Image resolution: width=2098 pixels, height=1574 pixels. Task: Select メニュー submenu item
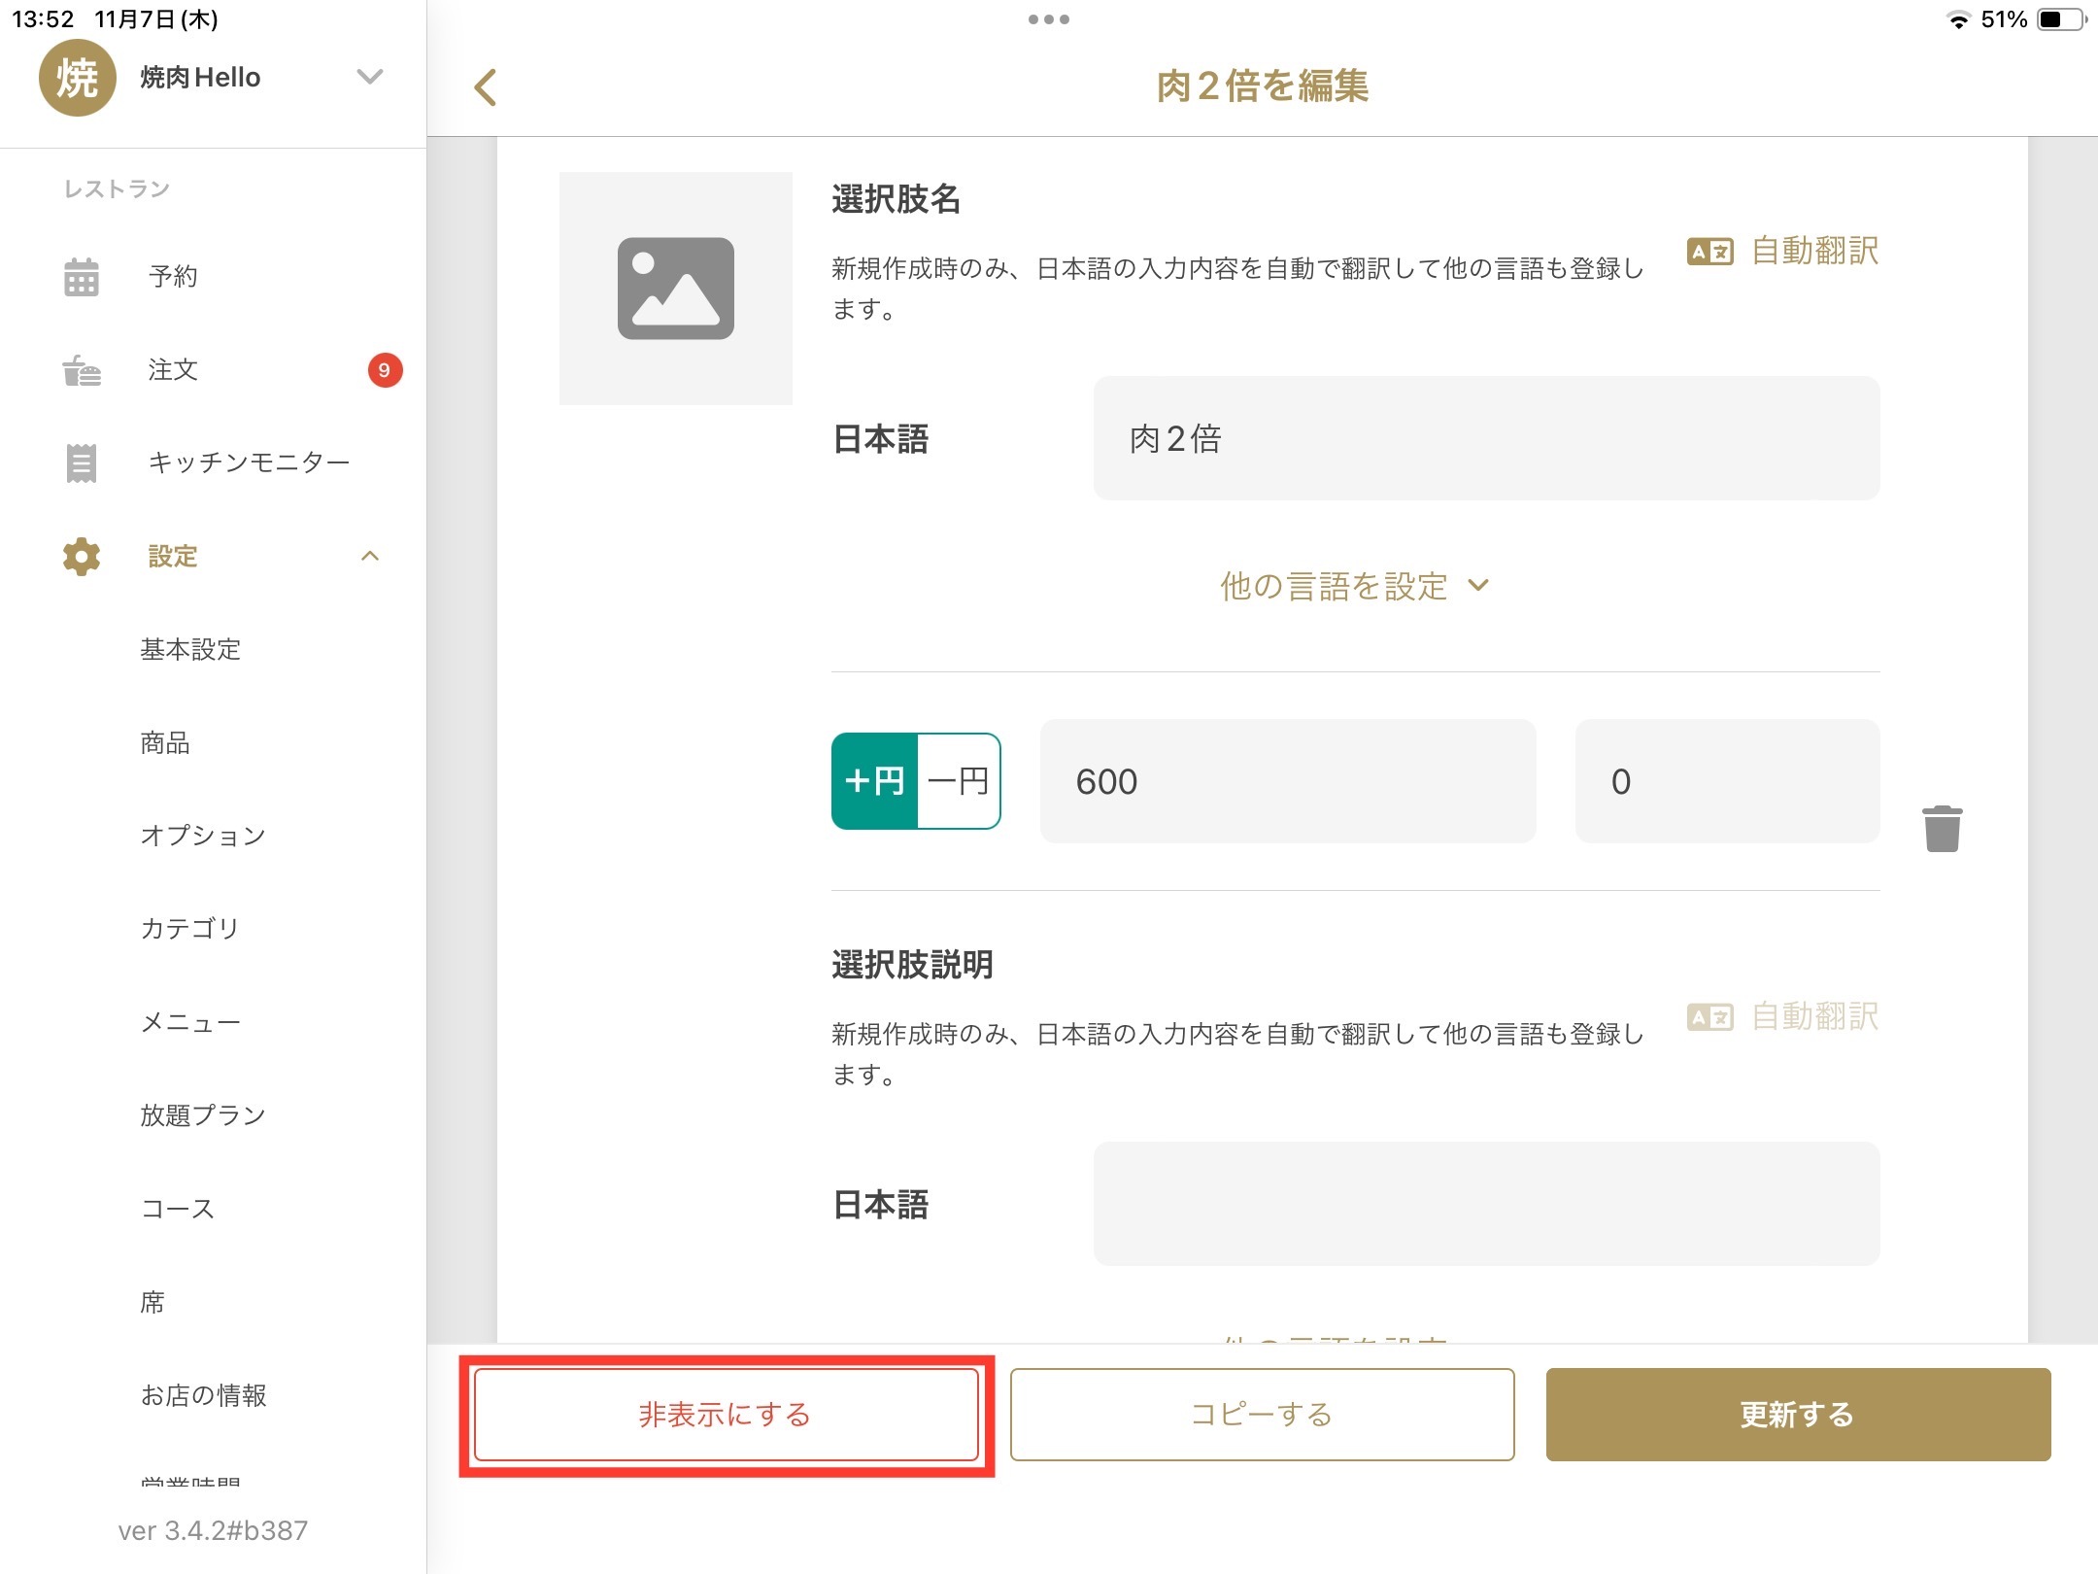pos(190,1022)
